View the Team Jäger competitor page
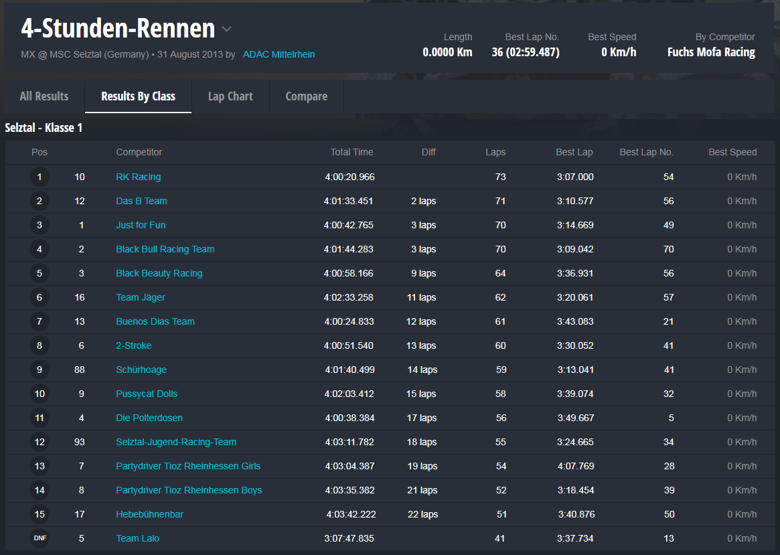Viewport: 780px width, 555px height. pyautogui.click(x=140, y=297)
